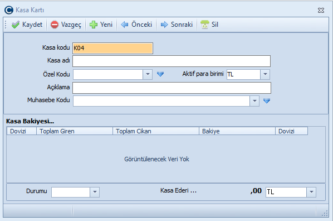Delete the record with Sil
This screenshot has height=221, width=333.
click(209, 25)
